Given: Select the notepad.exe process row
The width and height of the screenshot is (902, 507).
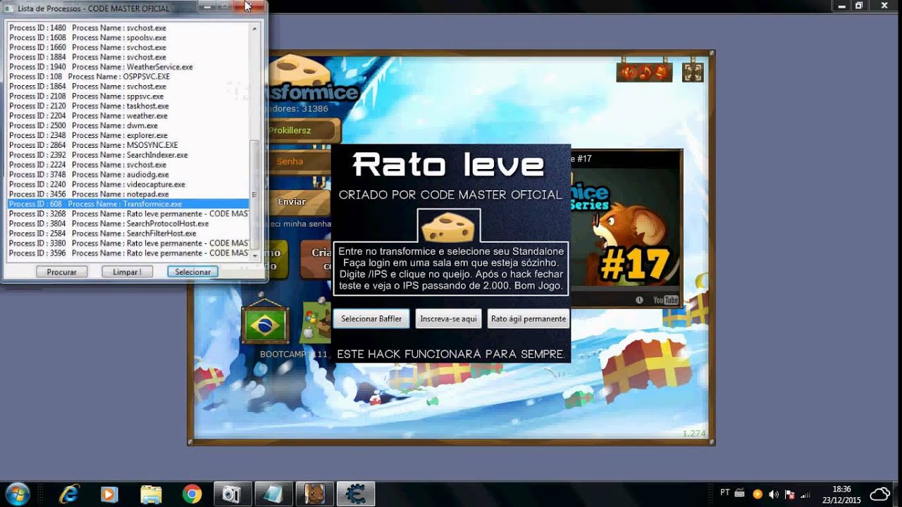Looking at the screenshot, I should (x=128, y=194).
